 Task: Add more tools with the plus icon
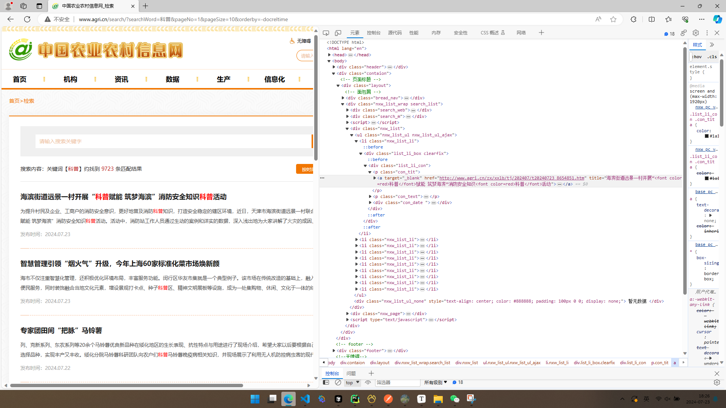pyautogui.click(x=541, y=33)
